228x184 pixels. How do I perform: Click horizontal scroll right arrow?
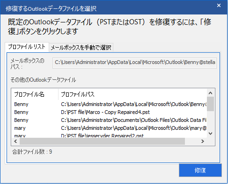[x=203, y=142]
